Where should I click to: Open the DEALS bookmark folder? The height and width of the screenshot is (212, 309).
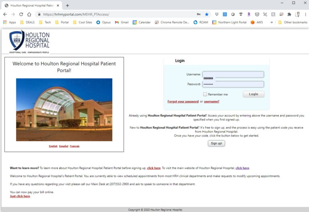(27, 22)
